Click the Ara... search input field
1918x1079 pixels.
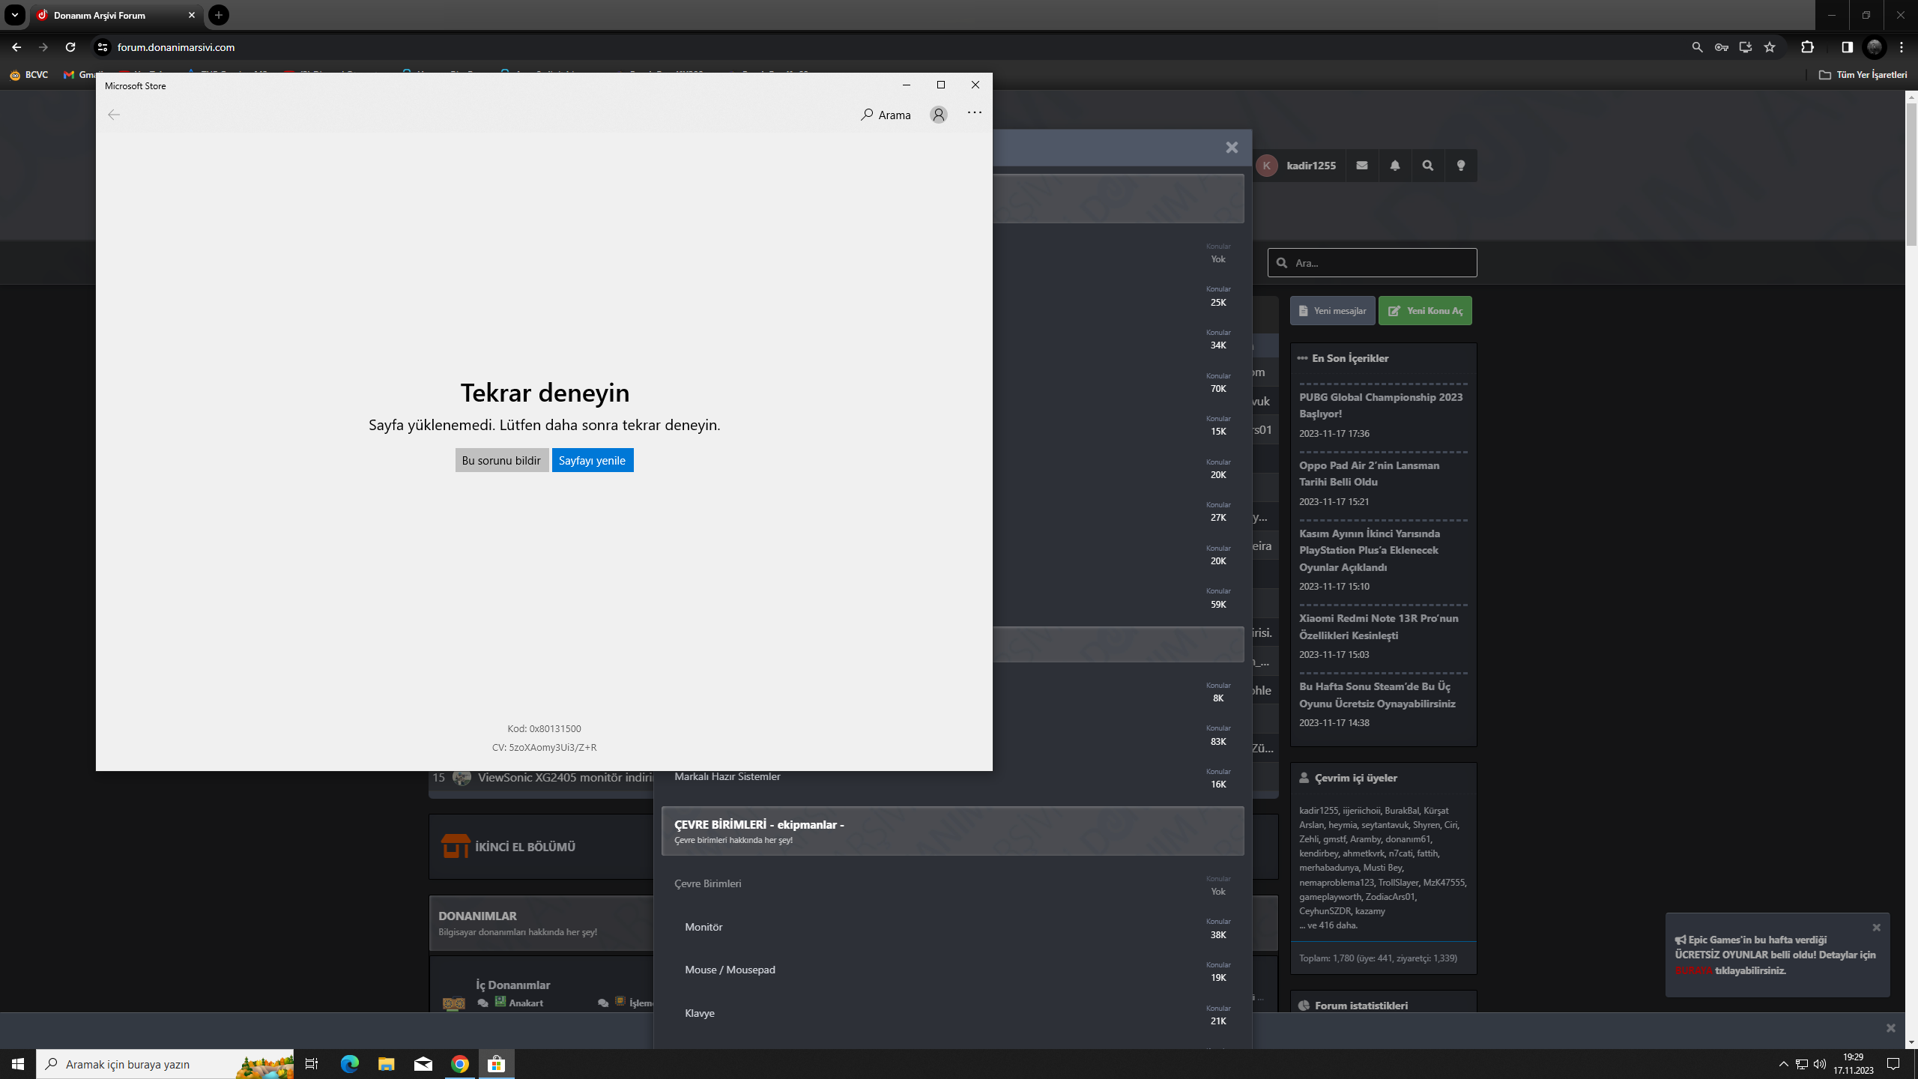[x=1379, y=263]
